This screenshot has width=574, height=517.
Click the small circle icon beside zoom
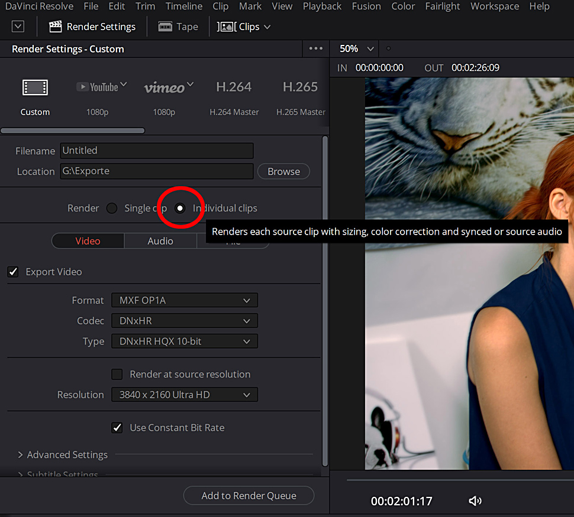coord(388,48)
